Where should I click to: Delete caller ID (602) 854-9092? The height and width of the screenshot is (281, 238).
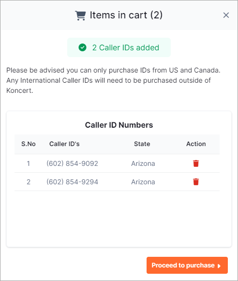pos(196,163)
